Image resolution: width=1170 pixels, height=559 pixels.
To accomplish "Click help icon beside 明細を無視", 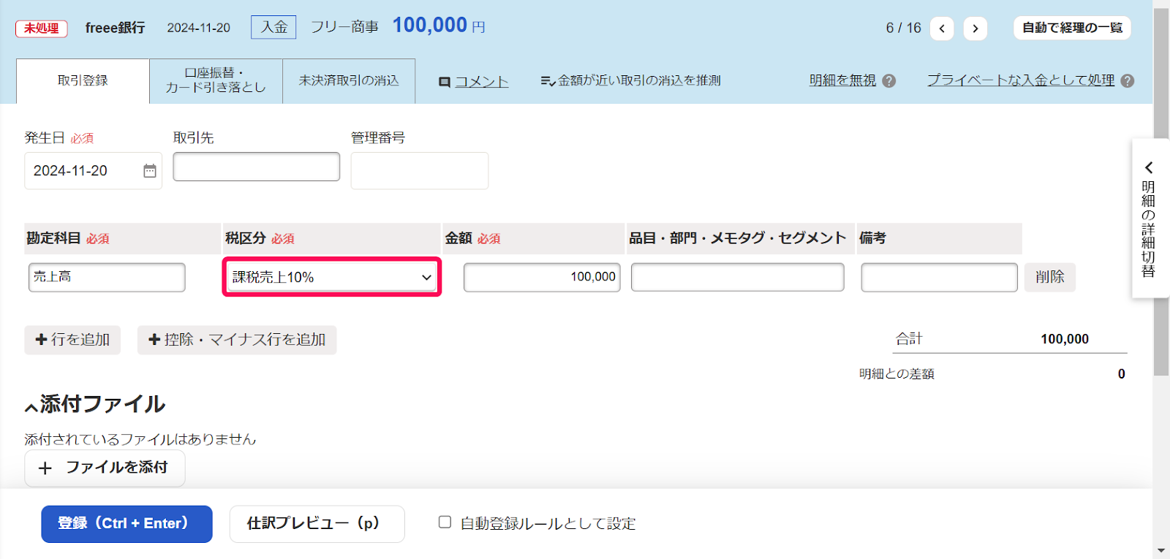I will pos(889,81).
